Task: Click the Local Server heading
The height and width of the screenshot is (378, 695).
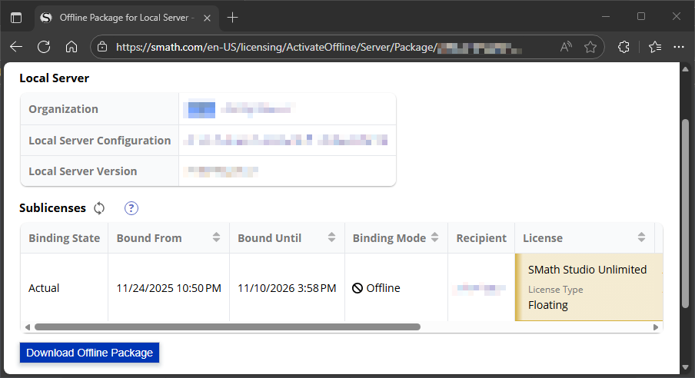Action: [54, 78]
